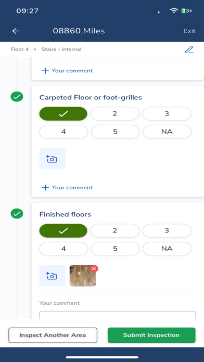Click the Finished floors comment field
204x362 pixels.
(x=118, y=315)
